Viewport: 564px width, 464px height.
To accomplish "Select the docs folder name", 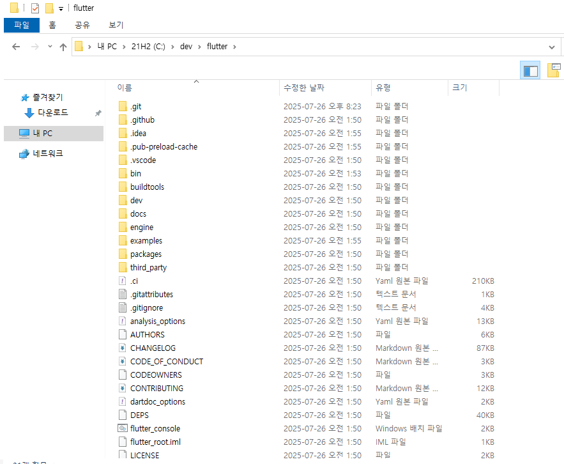I will click(138, 214).
